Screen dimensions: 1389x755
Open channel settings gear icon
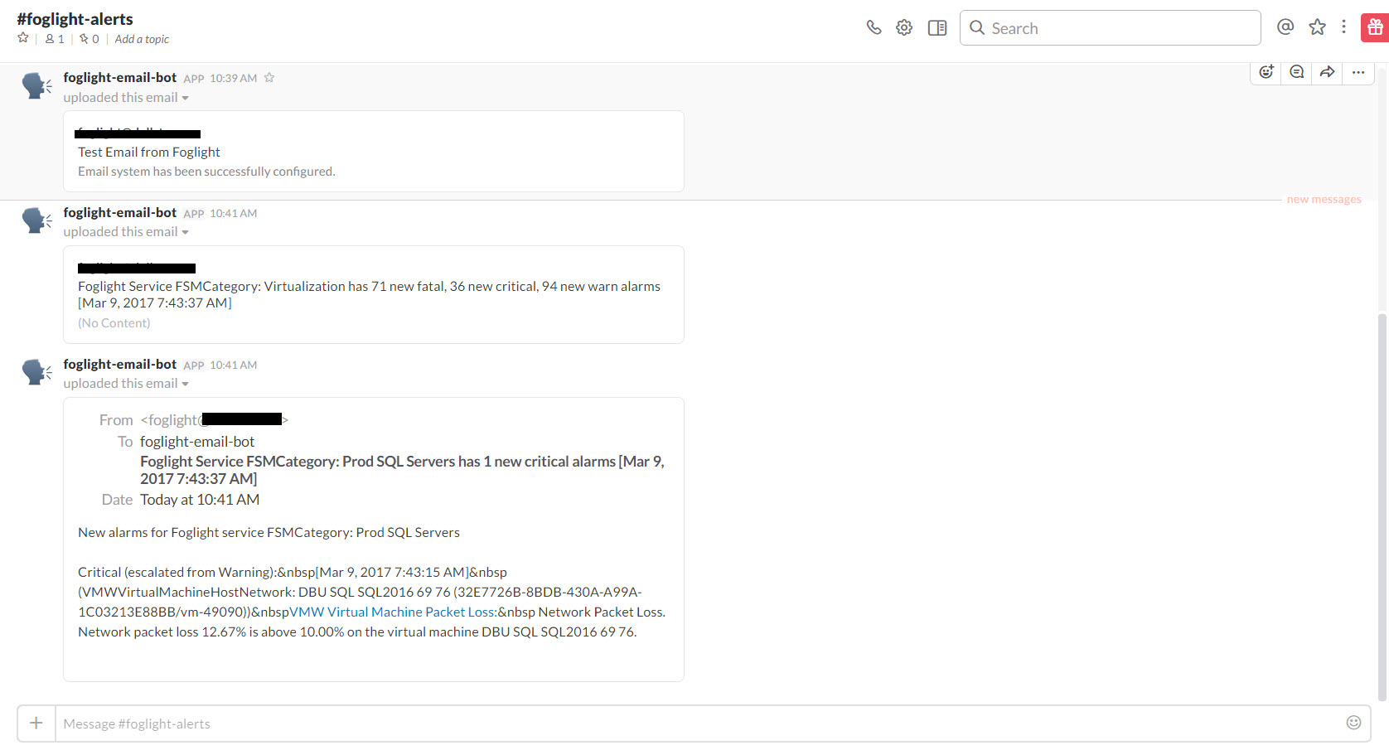click(x=904, y=27)
